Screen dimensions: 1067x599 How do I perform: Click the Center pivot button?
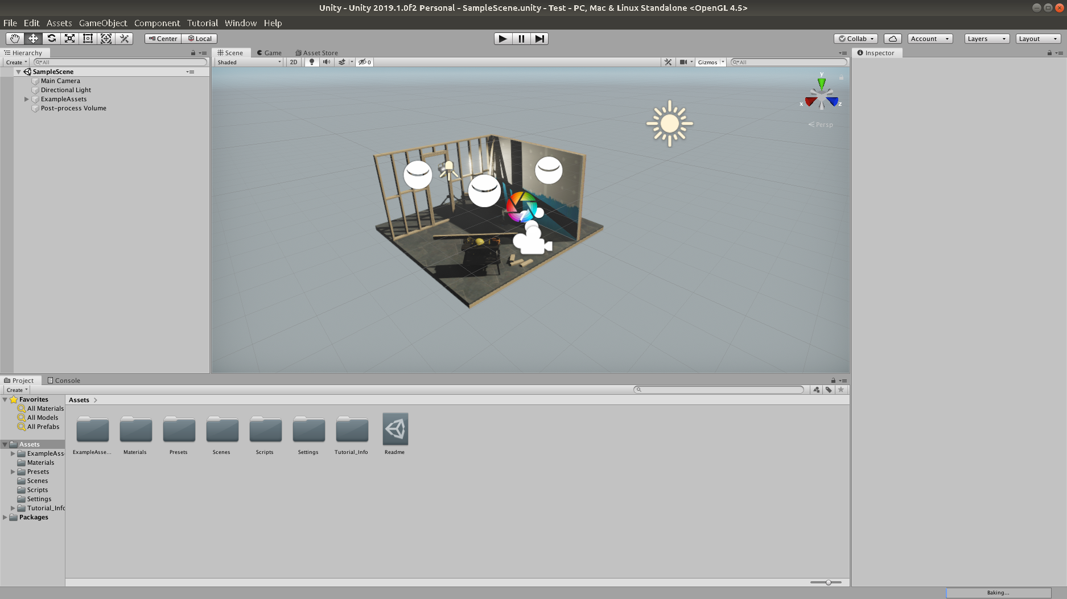163,39
